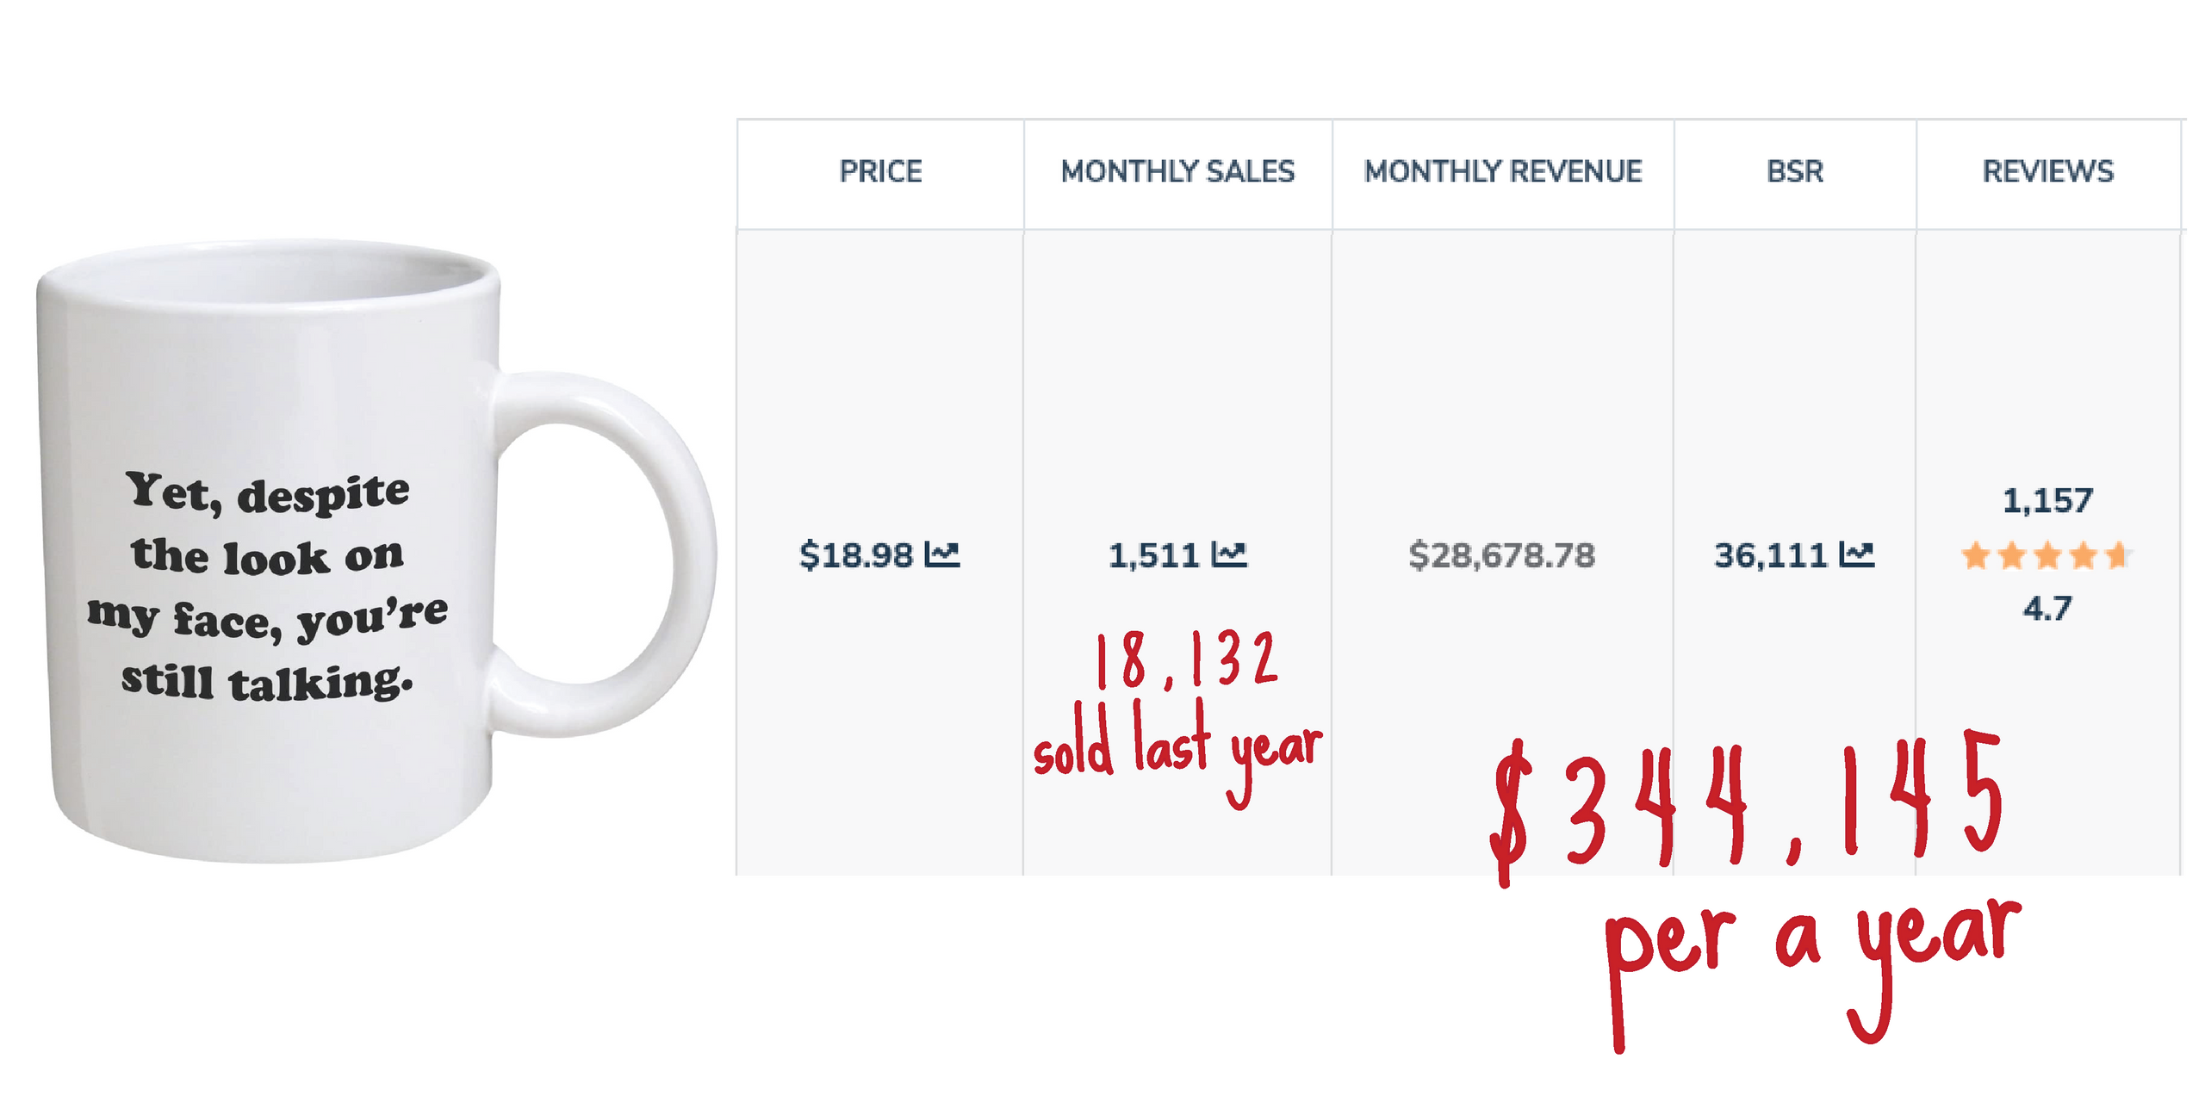Click the star rating icons
Screen dimensions: 2205x1102
coord(2047,556)
